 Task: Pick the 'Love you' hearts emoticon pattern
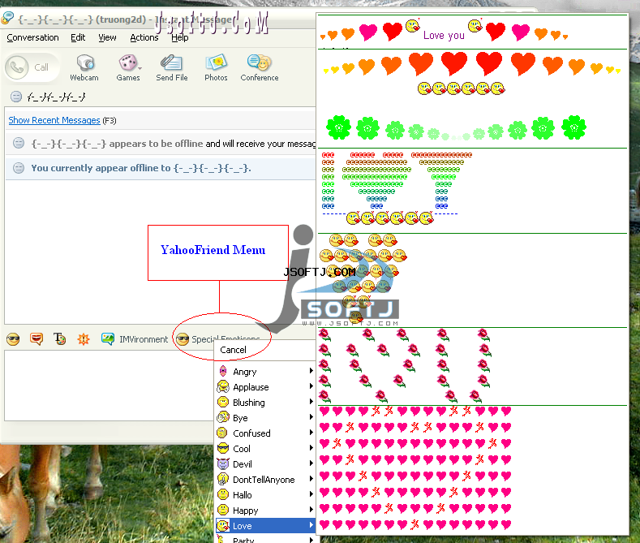(444, 32)
